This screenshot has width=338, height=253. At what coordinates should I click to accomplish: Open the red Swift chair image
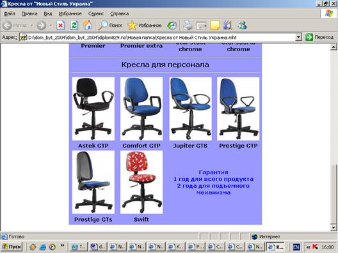pyautogui.click(x=141, y=182)
